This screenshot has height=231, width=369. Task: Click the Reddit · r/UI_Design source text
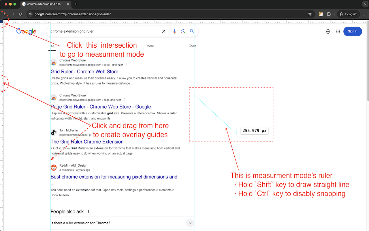click(73, 165)
